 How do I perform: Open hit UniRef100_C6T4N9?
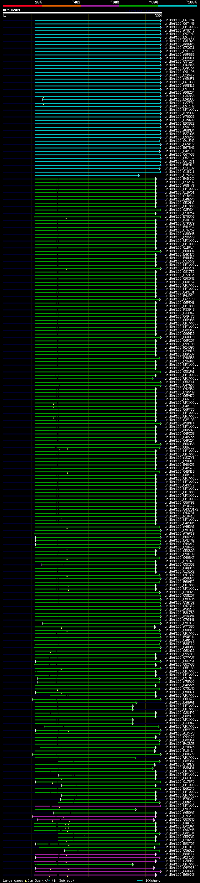tap(179, 24)
